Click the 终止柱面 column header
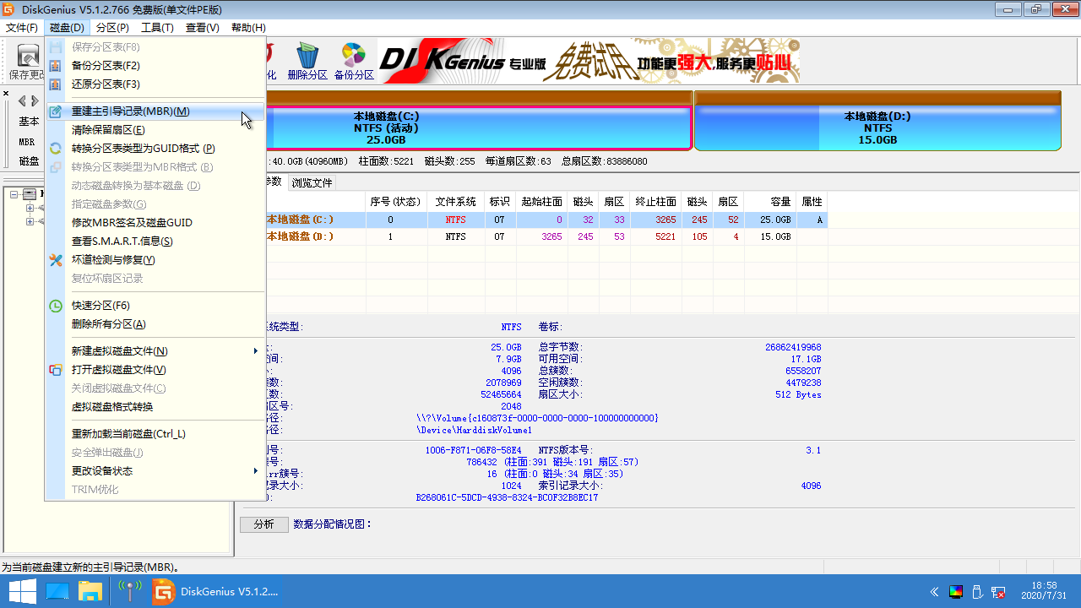The width and height of the screenshot is (1081, 608). click(656, 202)
